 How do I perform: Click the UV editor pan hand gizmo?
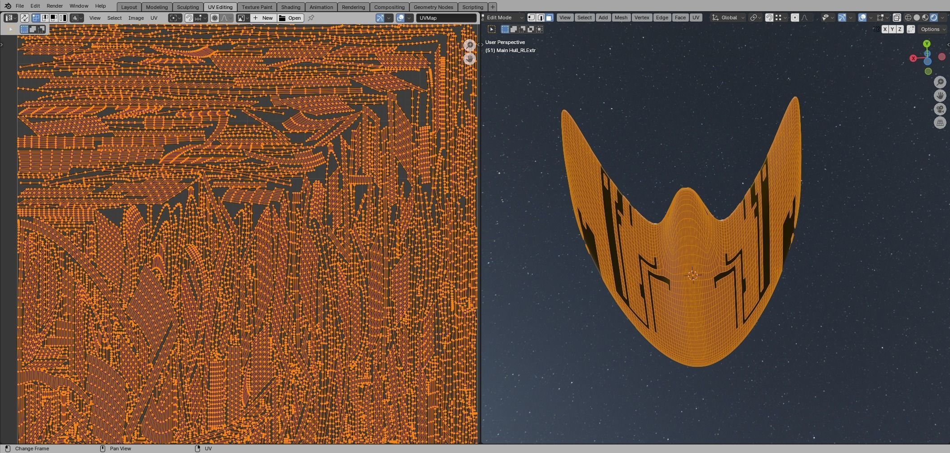[470, 59]
